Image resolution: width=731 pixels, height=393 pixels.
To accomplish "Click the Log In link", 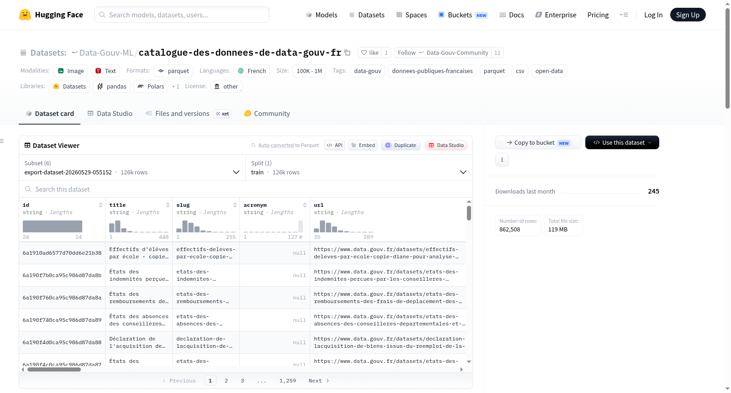I will pyautogui.click(x=653, y=15).
